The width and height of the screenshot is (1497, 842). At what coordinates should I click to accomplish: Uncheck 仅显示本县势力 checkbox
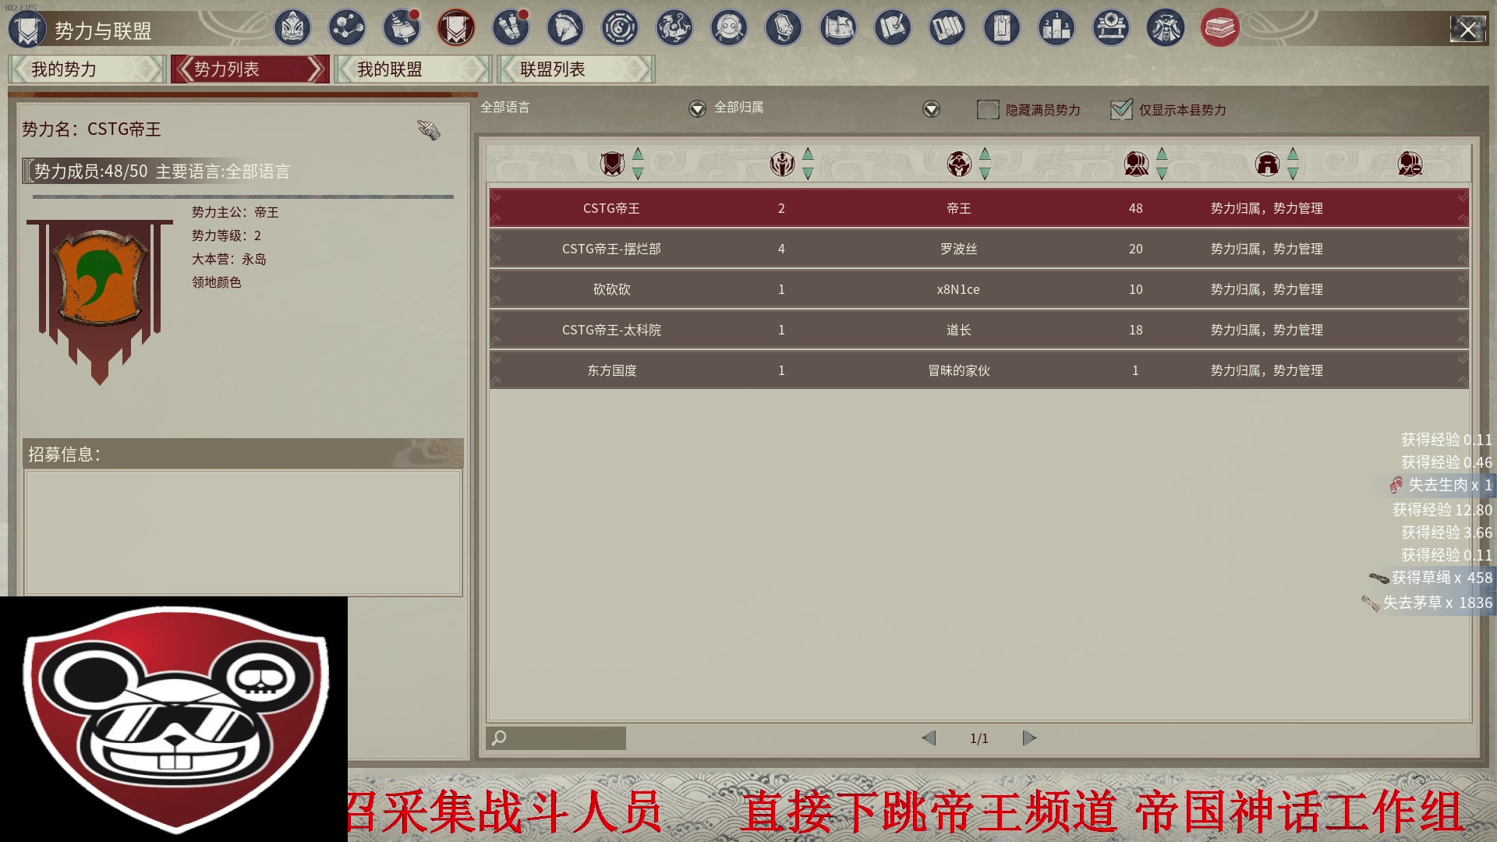click(x=1121, y=110)
